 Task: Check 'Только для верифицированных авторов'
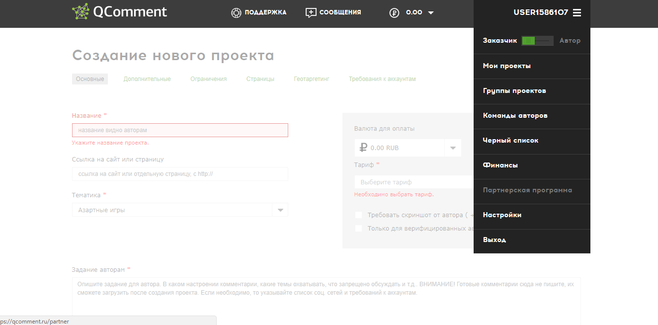(359, 228)
